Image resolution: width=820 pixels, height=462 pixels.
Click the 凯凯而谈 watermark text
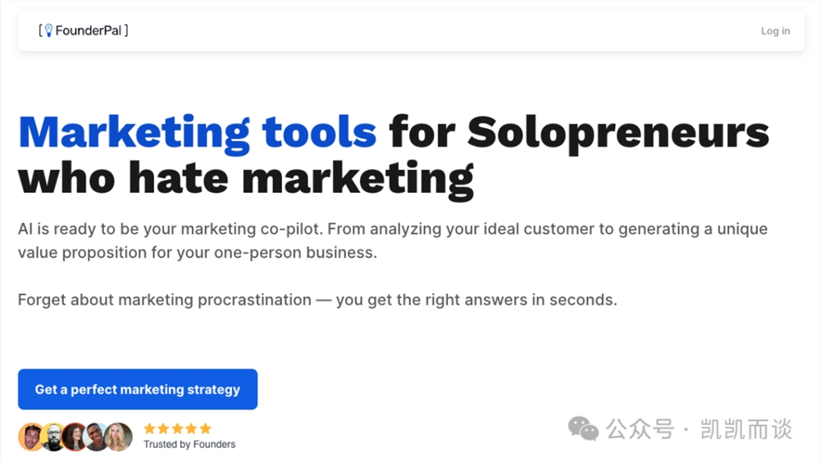[746, 428]
